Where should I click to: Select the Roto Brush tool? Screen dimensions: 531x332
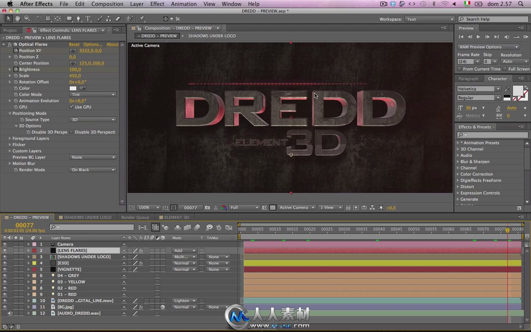click(x=130, y=18)
